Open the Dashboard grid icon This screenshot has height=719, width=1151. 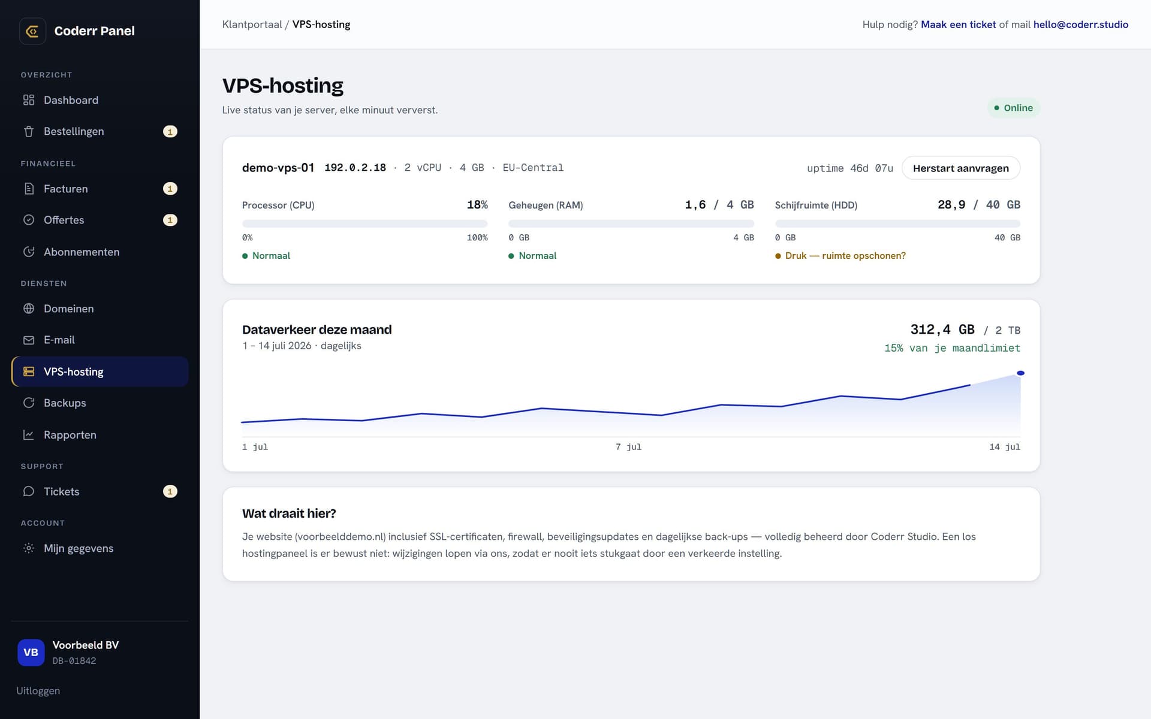pyautogui.click(x=29, y=100)
